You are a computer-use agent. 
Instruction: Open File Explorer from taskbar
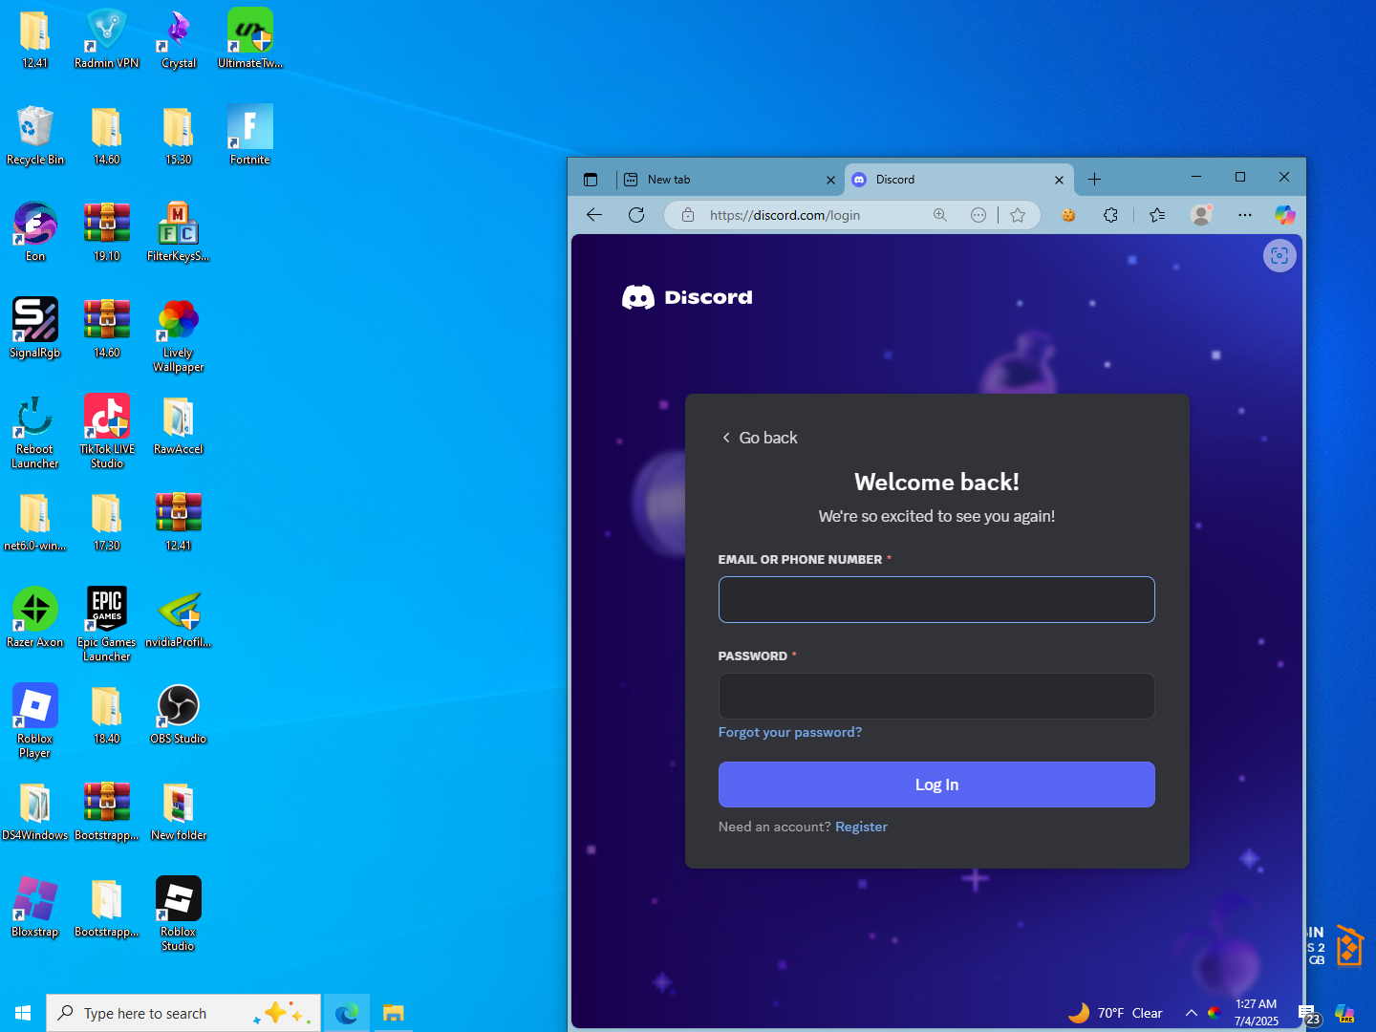point(394,1013)
